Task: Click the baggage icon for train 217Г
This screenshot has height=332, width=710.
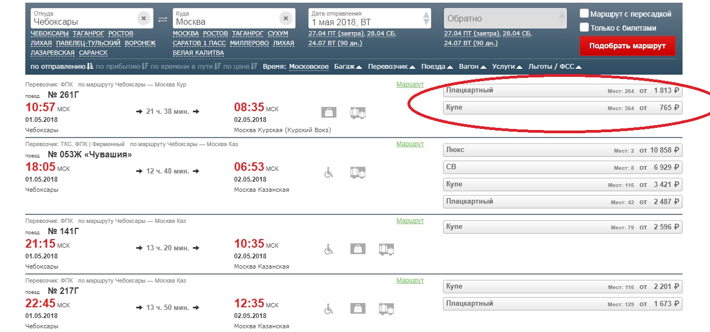Action: click(357, 309)
